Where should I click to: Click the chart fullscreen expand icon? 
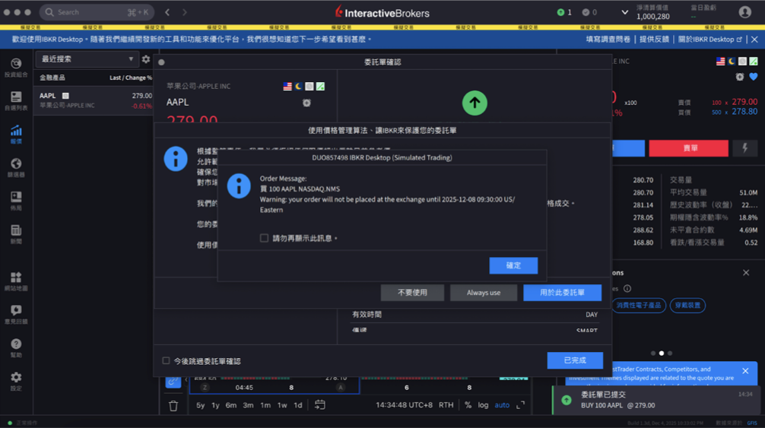521,405
